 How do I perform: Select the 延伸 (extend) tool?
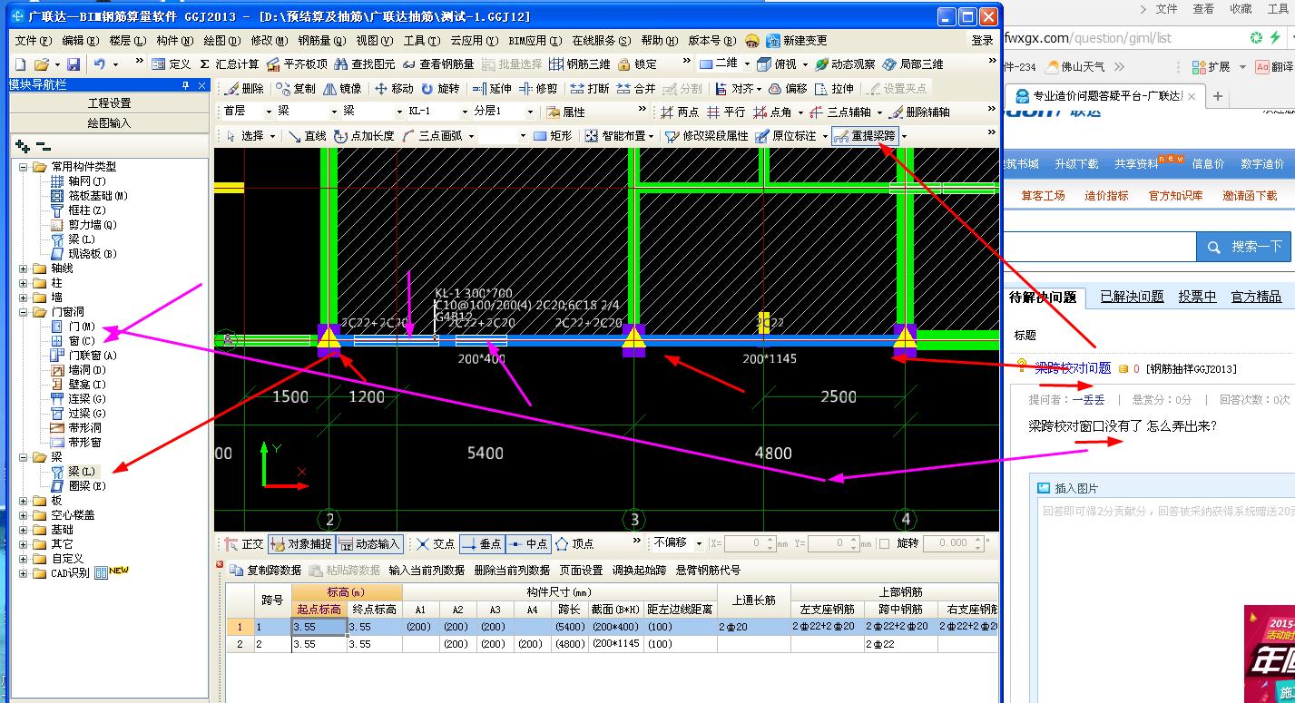[492, 88]
